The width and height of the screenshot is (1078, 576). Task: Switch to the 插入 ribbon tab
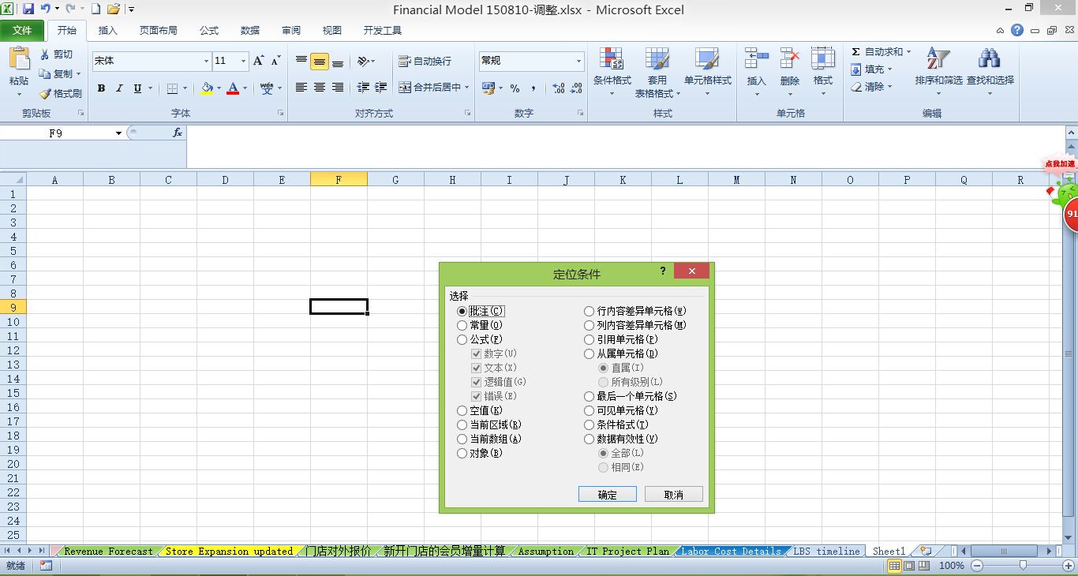click(107, 30)
